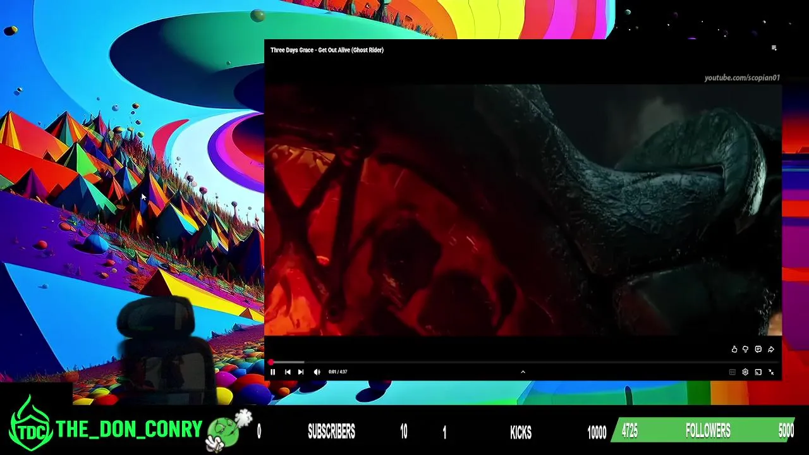Click the KICKS label in overlay
Screen dimensions: 809x455
coord(521,432)
